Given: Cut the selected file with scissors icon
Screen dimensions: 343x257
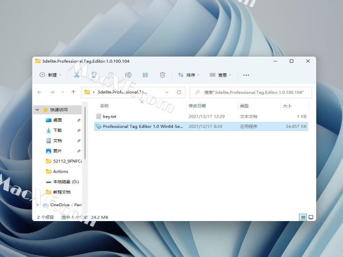Looking at the screenshot, I should click(77, 75).
